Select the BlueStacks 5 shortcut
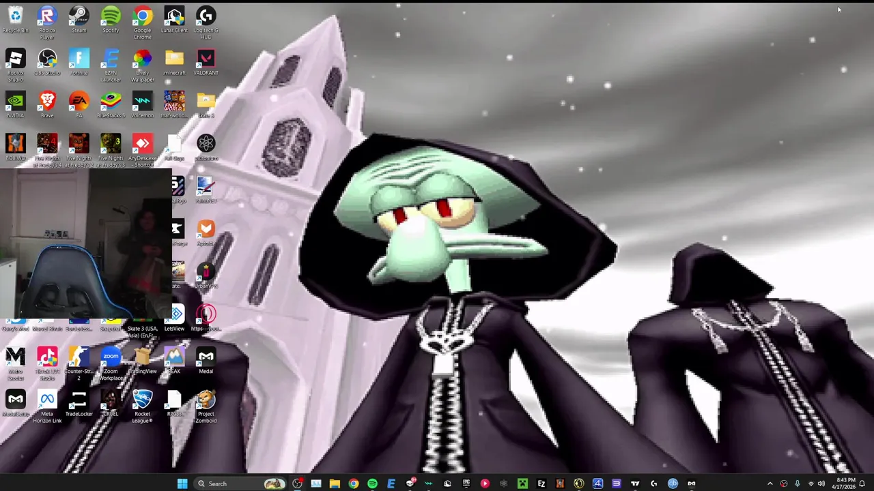874x491 pixels. click(111, 105)
